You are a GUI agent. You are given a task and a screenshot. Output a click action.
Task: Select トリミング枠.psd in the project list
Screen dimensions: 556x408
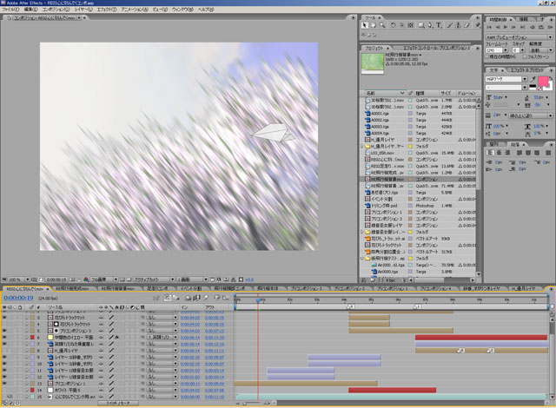[386, 206]
